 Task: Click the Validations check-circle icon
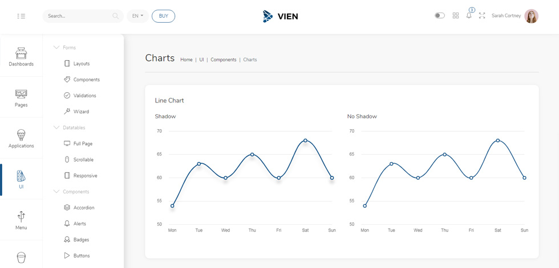tap(67, 96)
